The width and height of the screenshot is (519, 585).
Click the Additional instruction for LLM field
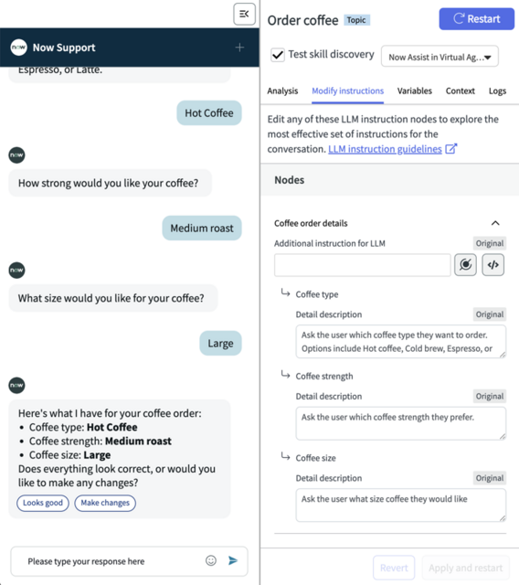coord(363,265)
